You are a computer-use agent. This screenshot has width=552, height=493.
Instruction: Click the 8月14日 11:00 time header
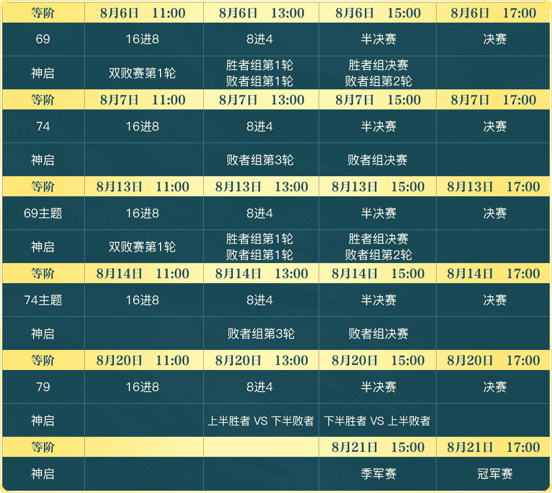coord(143,274)
